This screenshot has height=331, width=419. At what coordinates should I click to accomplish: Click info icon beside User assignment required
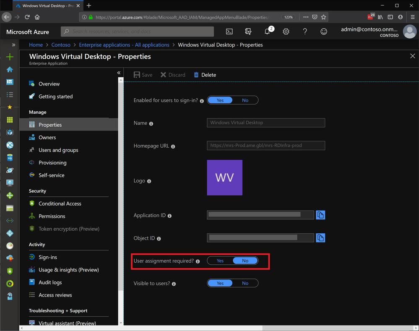198,261
